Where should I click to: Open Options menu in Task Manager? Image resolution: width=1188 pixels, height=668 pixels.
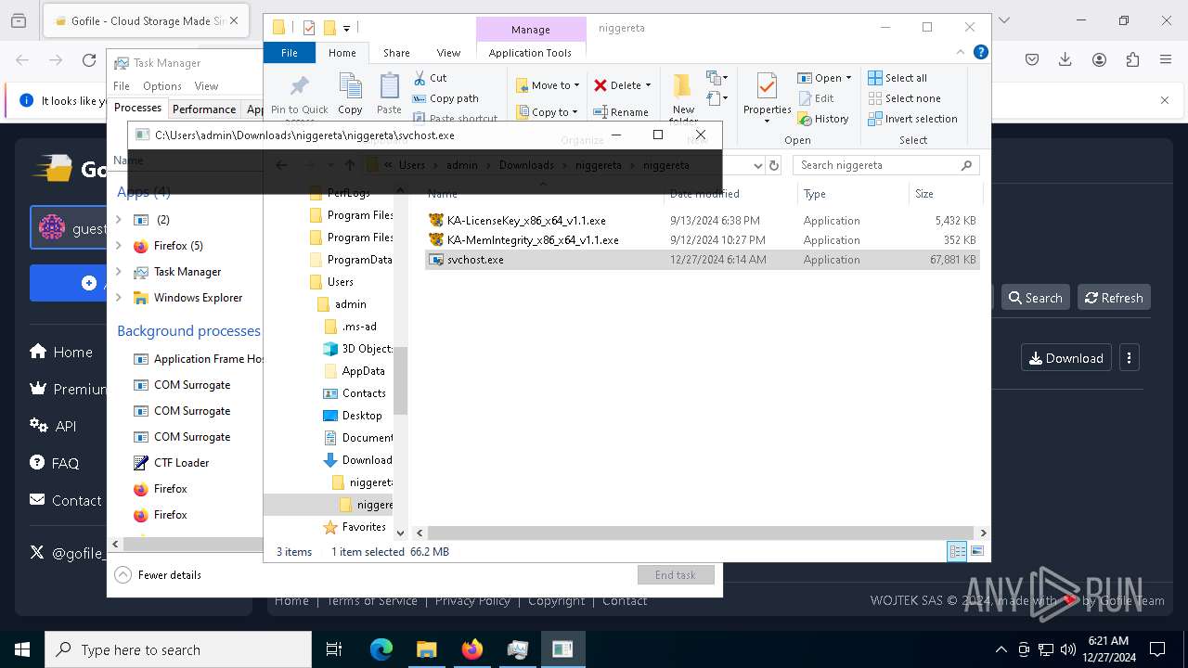tap(162, 86)
